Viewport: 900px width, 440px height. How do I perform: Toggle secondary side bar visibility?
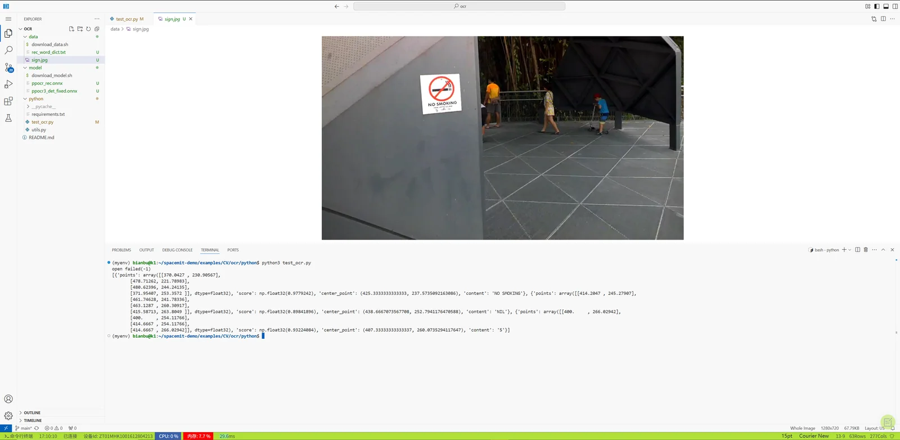(895, 6)
